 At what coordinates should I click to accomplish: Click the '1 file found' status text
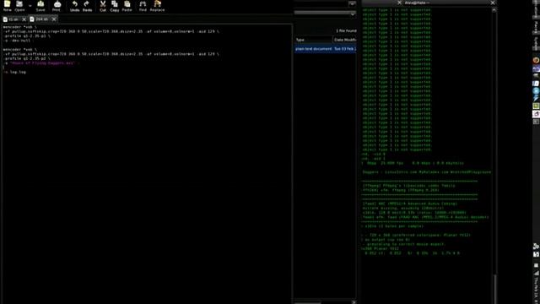pos(346,30)
